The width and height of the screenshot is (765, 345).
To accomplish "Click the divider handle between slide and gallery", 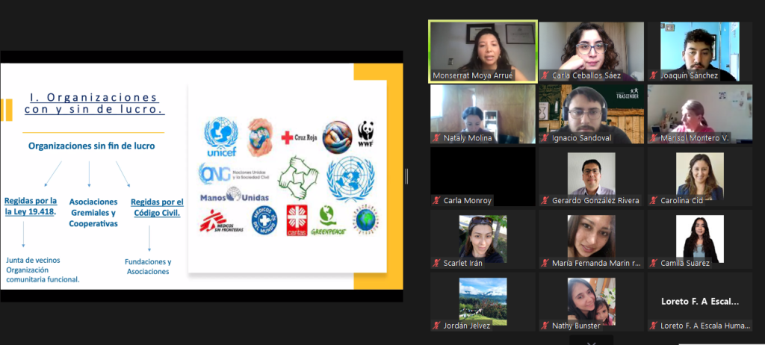I will click(x=406, y=176).
